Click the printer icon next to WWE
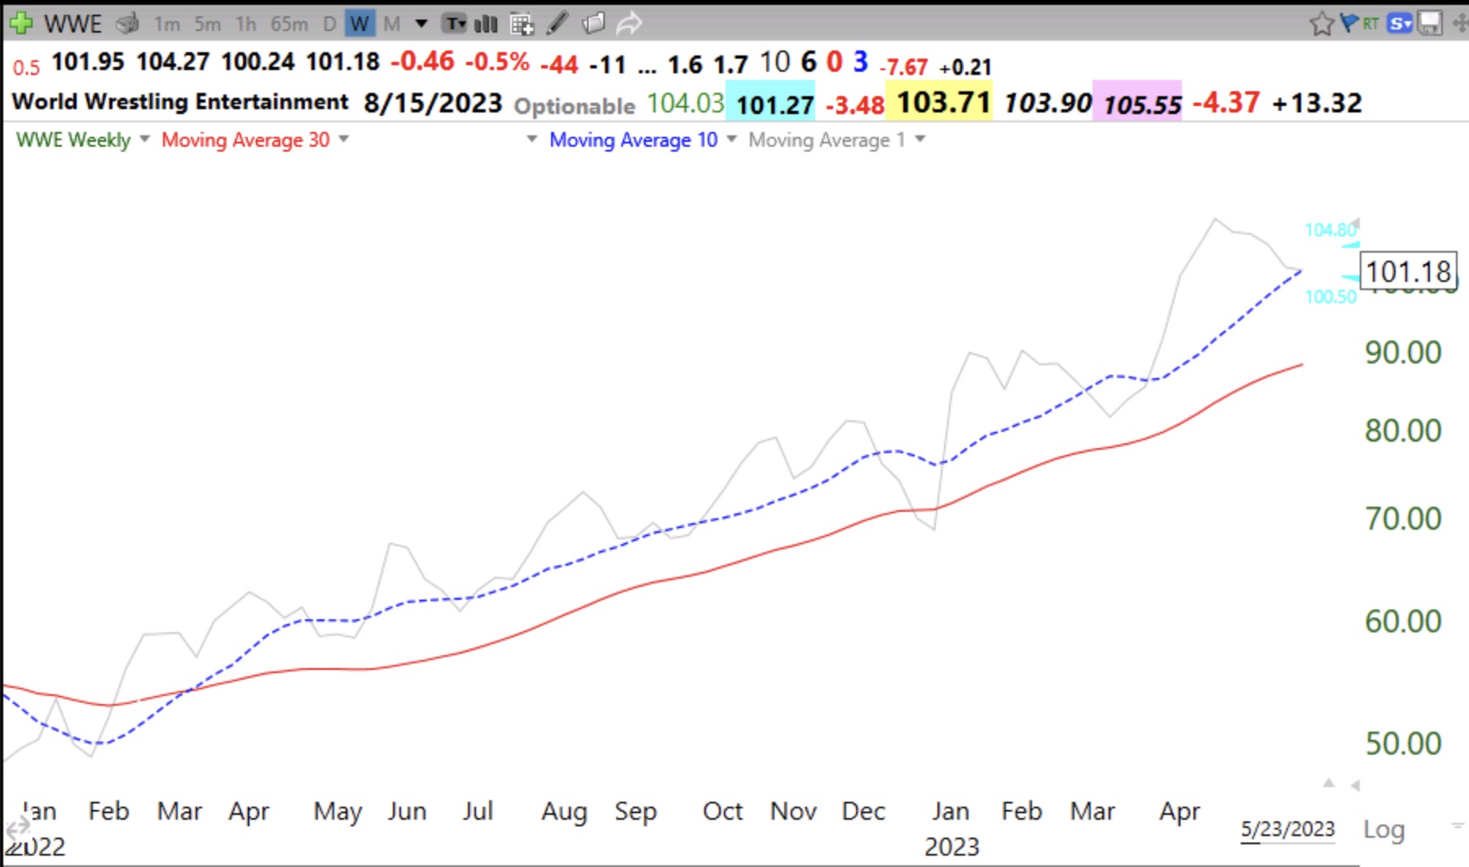 (x=127, y=24)
